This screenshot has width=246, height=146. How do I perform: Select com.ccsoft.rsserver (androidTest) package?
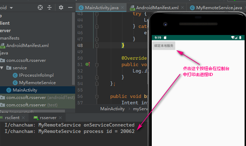pos(41,98)
